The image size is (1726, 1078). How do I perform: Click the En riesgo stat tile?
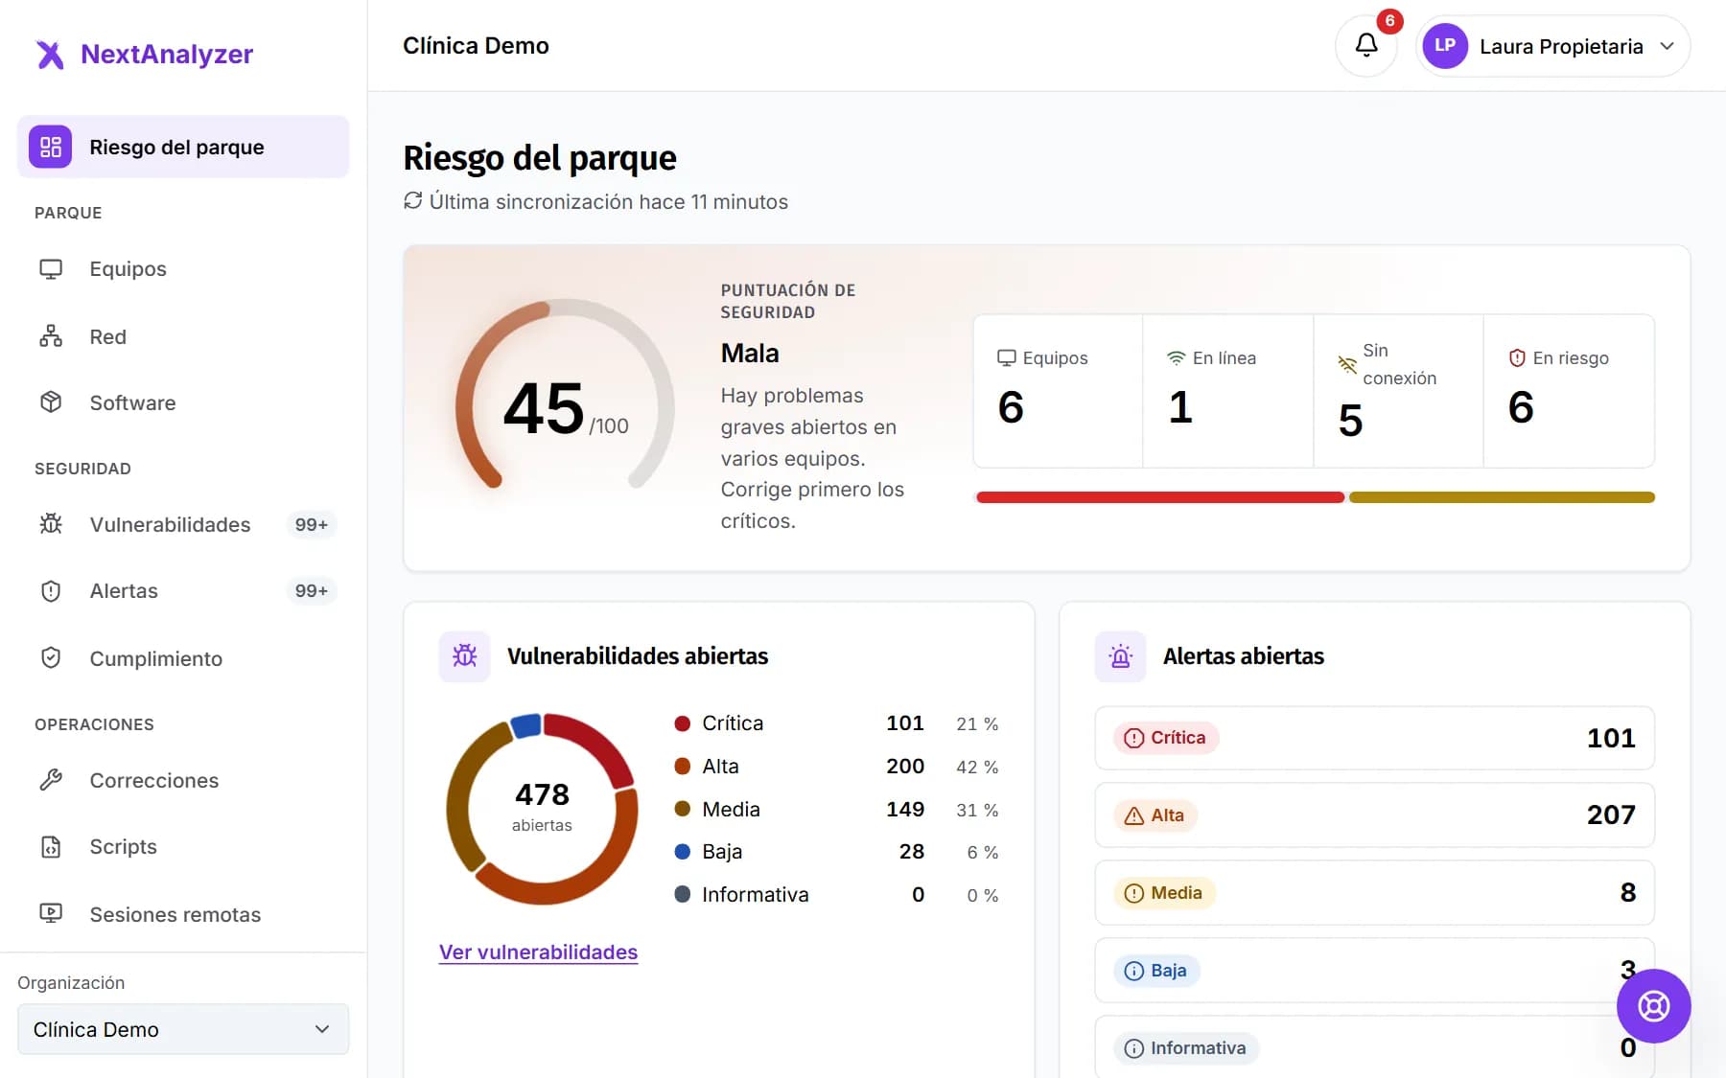(1569, 391)
